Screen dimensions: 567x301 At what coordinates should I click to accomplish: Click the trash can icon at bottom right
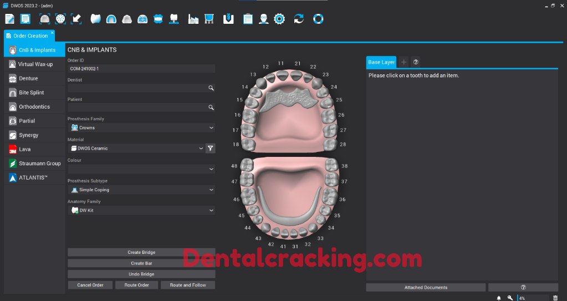pyautogui.click(x=555, y=298)
